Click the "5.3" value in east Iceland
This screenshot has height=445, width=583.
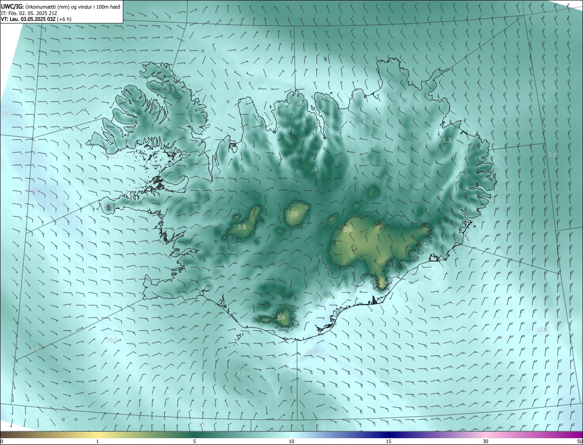(447, 141)
